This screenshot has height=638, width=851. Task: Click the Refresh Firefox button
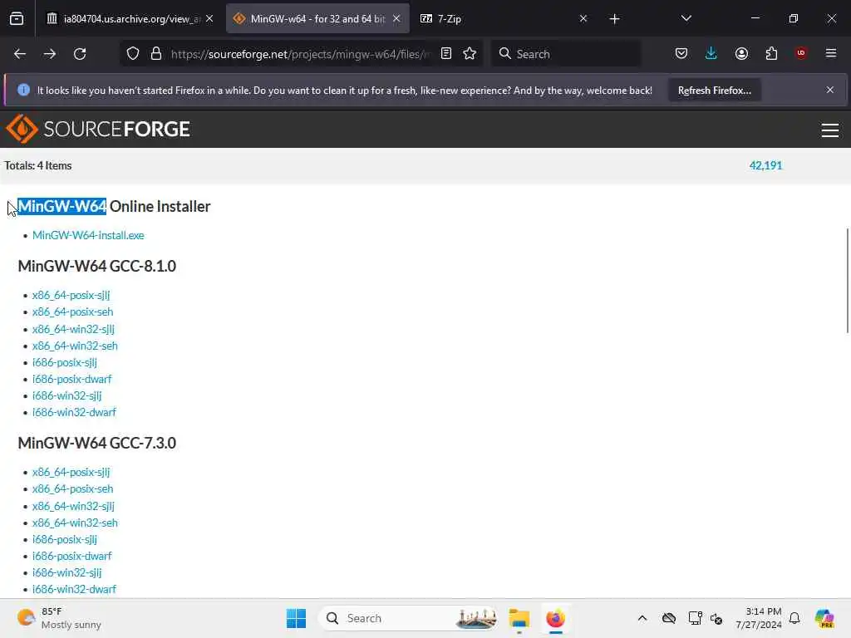714,90
